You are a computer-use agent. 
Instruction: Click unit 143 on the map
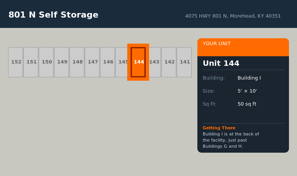tap(155, 62)
